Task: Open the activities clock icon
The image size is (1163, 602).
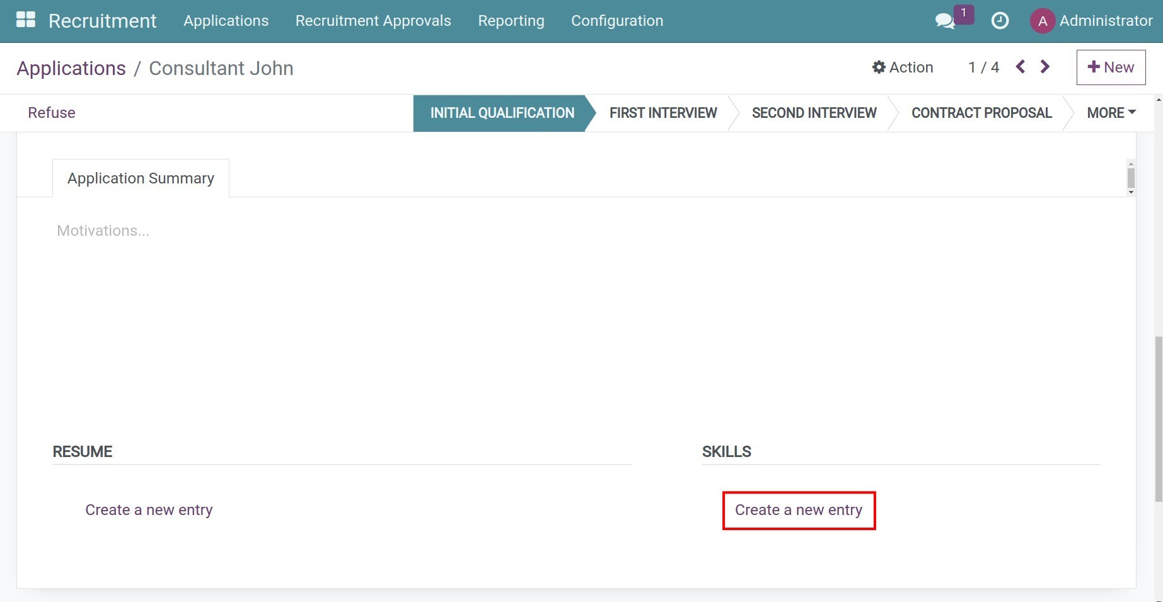Action: point(1000,21)
